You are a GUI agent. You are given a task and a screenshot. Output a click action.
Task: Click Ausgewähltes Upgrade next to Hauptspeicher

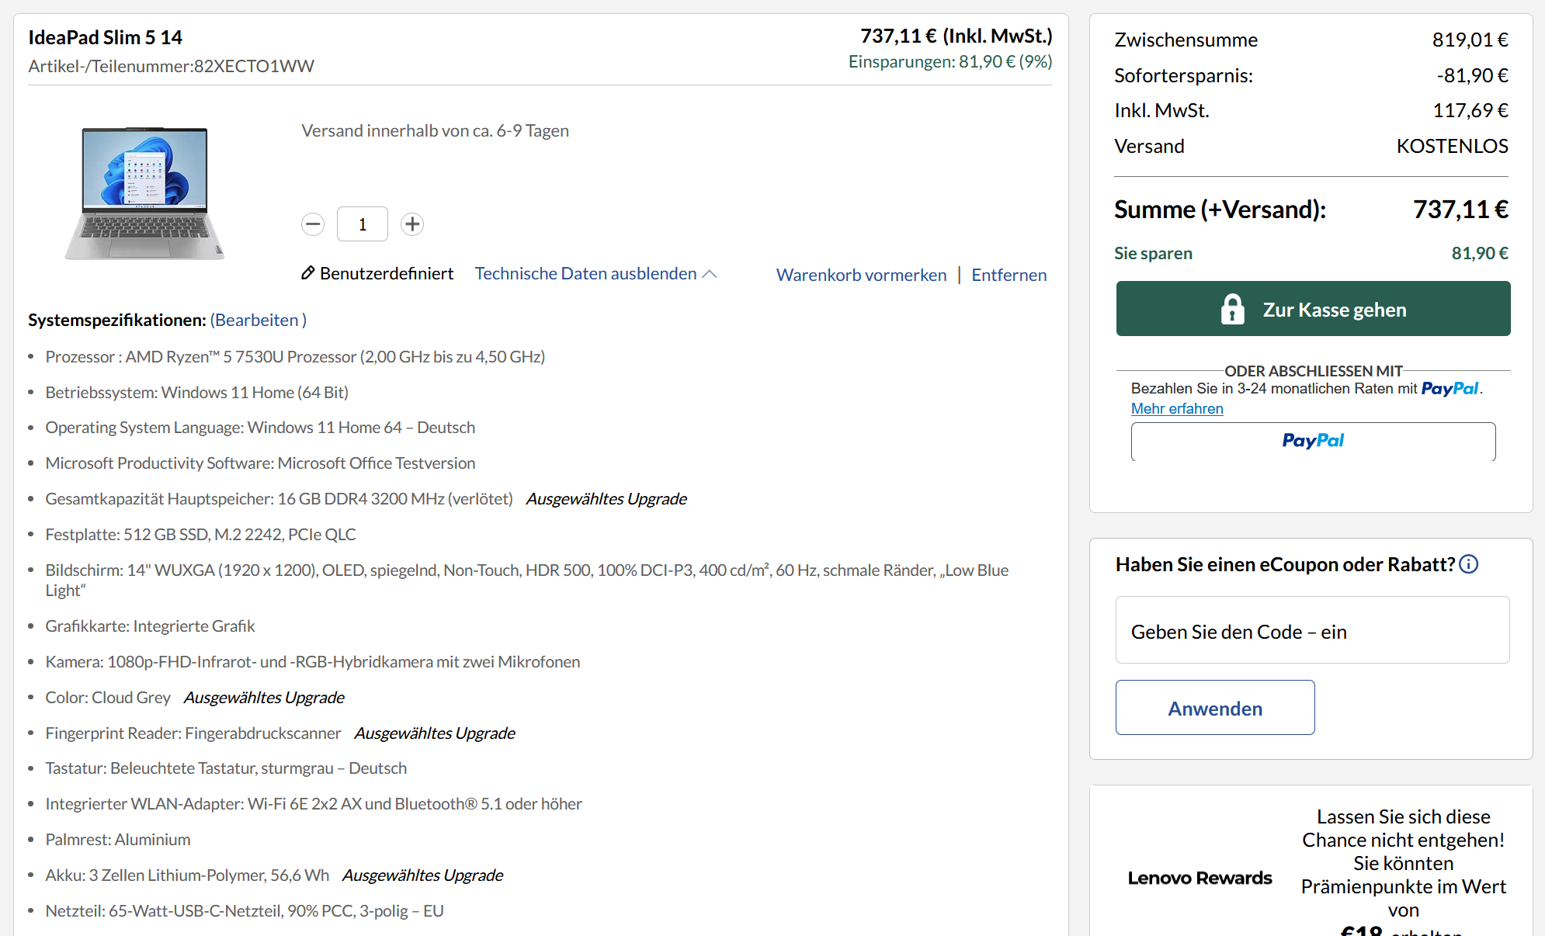pos(607,498)
